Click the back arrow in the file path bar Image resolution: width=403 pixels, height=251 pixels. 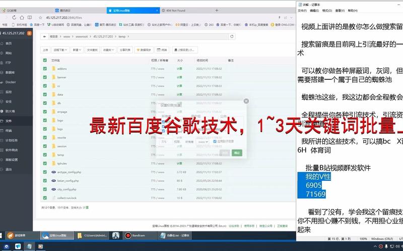pos(44,37)
